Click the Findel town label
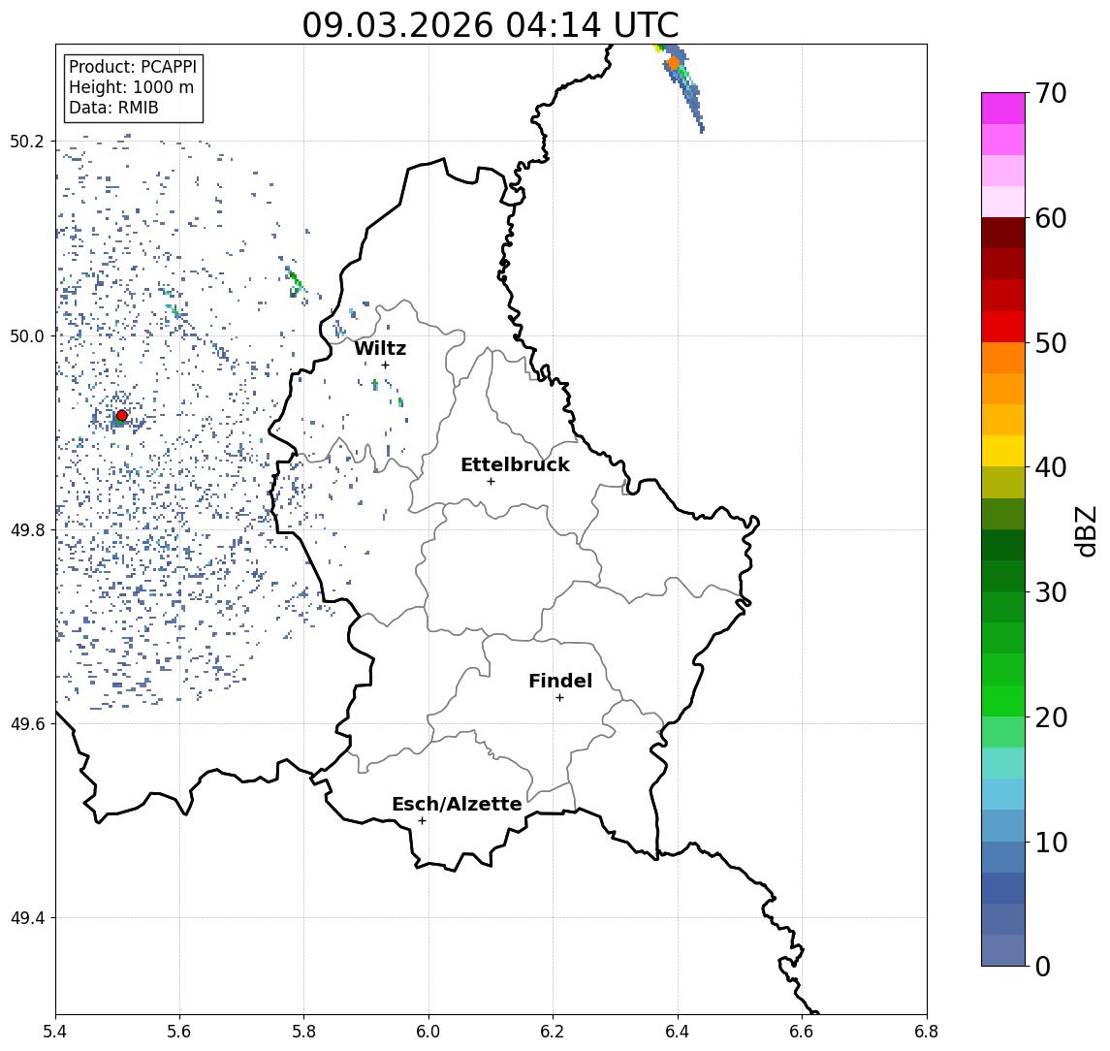The width and height of the screenshot is (1110, 1051). [559, 682]
